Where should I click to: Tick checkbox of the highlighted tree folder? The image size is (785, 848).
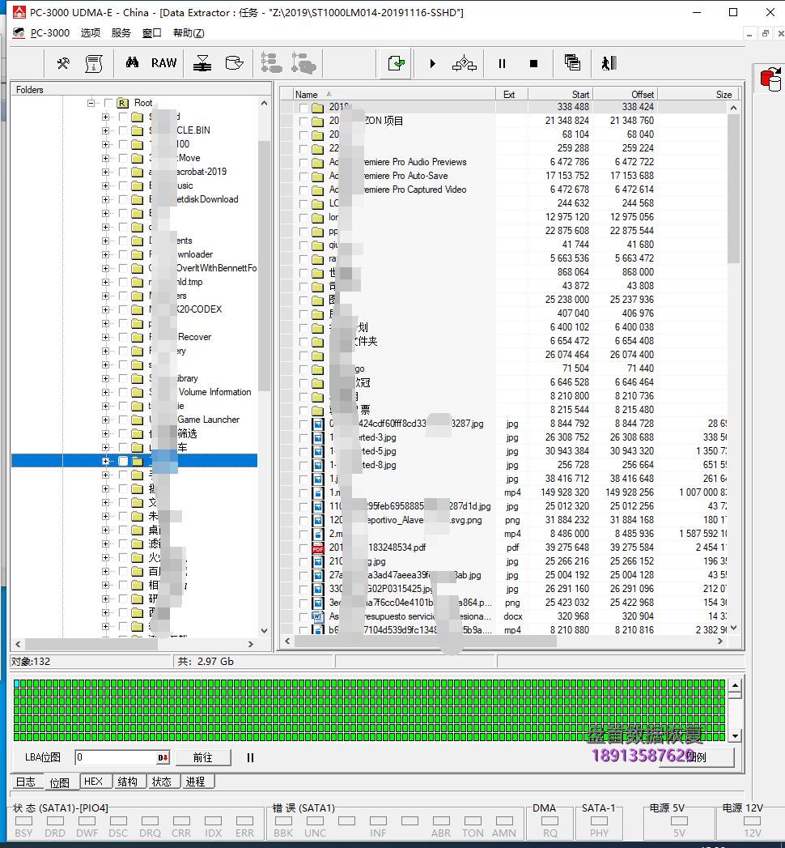[123, 461]
